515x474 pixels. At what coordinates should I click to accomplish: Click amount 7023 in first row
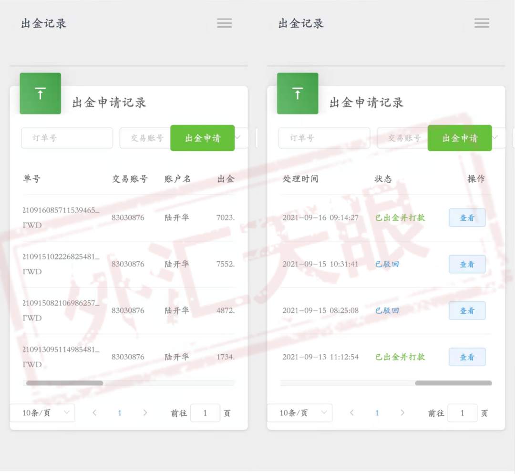225,217
